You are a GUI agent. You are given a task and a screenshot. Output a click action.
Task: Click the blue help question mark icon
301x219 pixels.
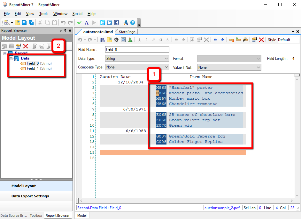tap(133, 23)
